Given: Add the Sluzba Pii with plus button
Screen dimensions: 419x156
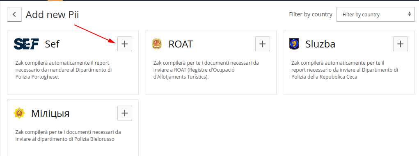Looking at the screenshot, I should pyautogui.click(x=401, y=44).
